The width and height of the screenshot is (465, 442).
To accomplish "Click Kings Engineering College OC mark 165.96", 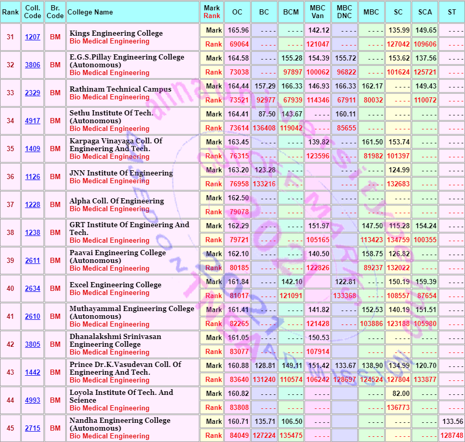I will point(237,30).
